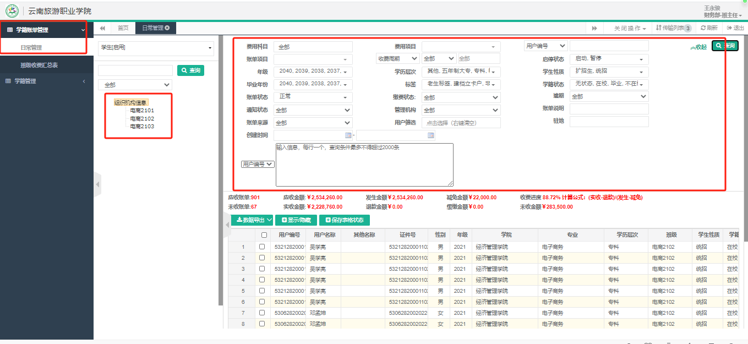Click 收起 link to collapse filters
This screenshot has width=748, height=344.
[x=698, y=47]
